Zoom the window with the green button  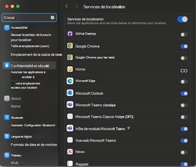point(18,6)
